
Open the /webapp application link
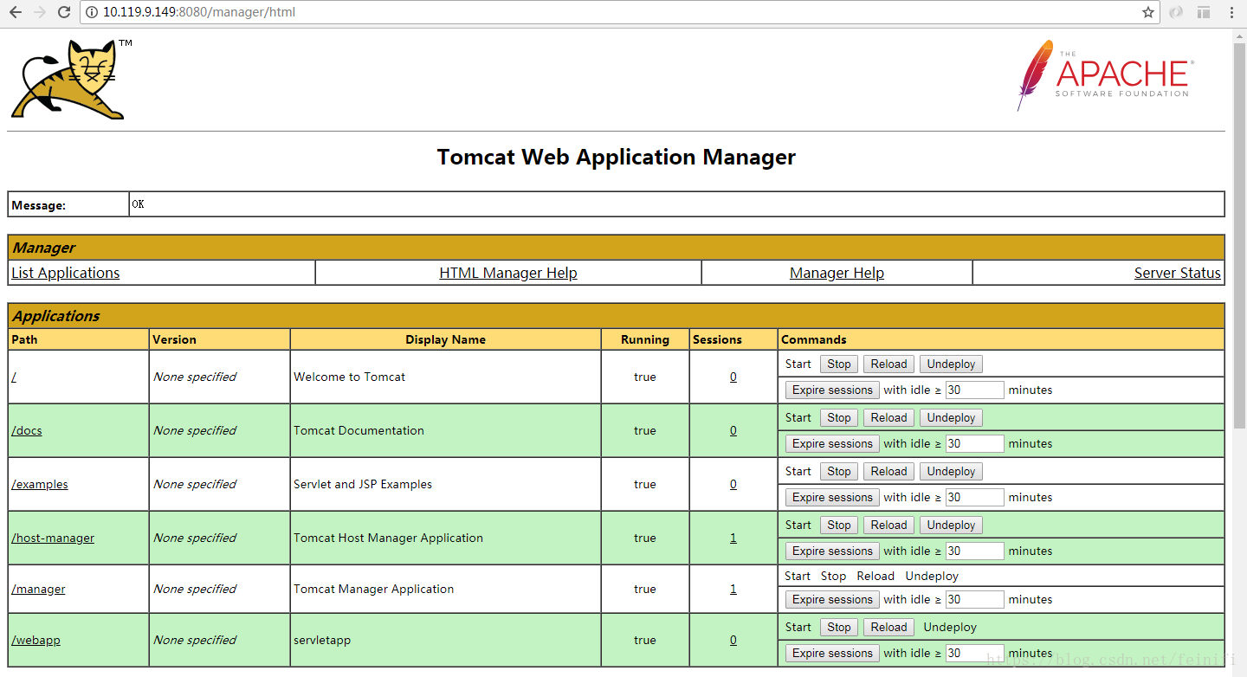(x=36, y=640)
